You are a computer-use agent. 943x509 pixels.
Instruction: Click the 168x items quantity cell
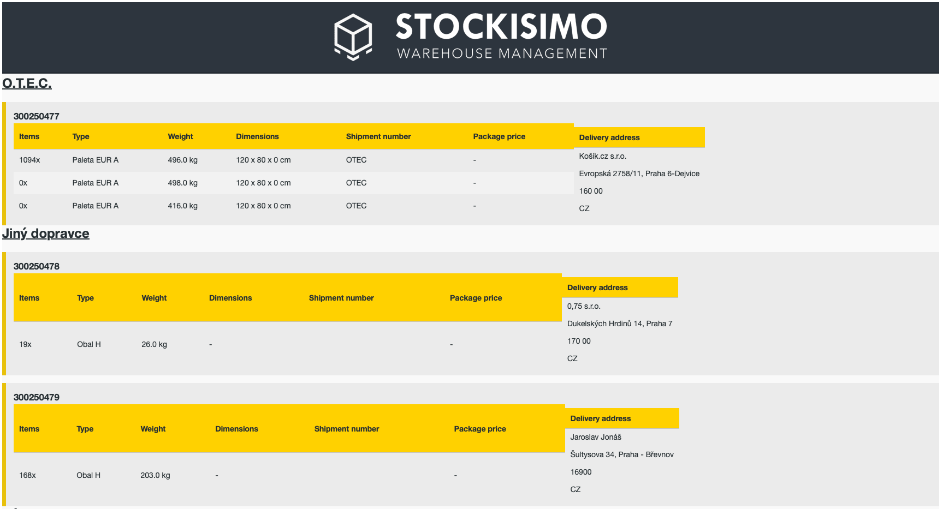click(27, 475)
